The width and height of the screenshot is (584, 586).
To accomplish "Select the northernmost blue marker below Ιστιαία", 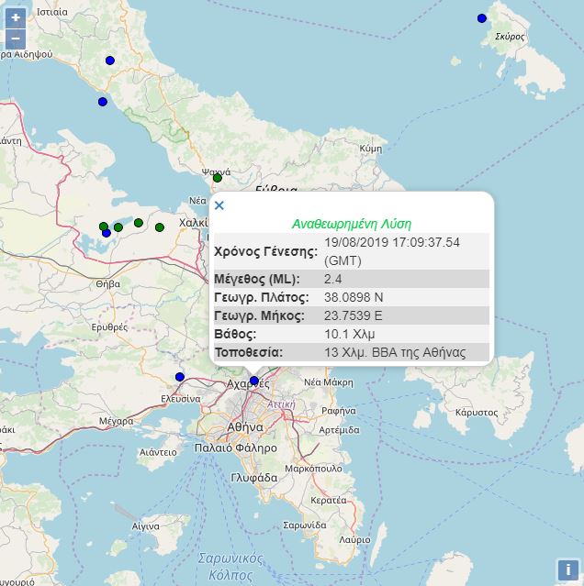I will (110, 61).
